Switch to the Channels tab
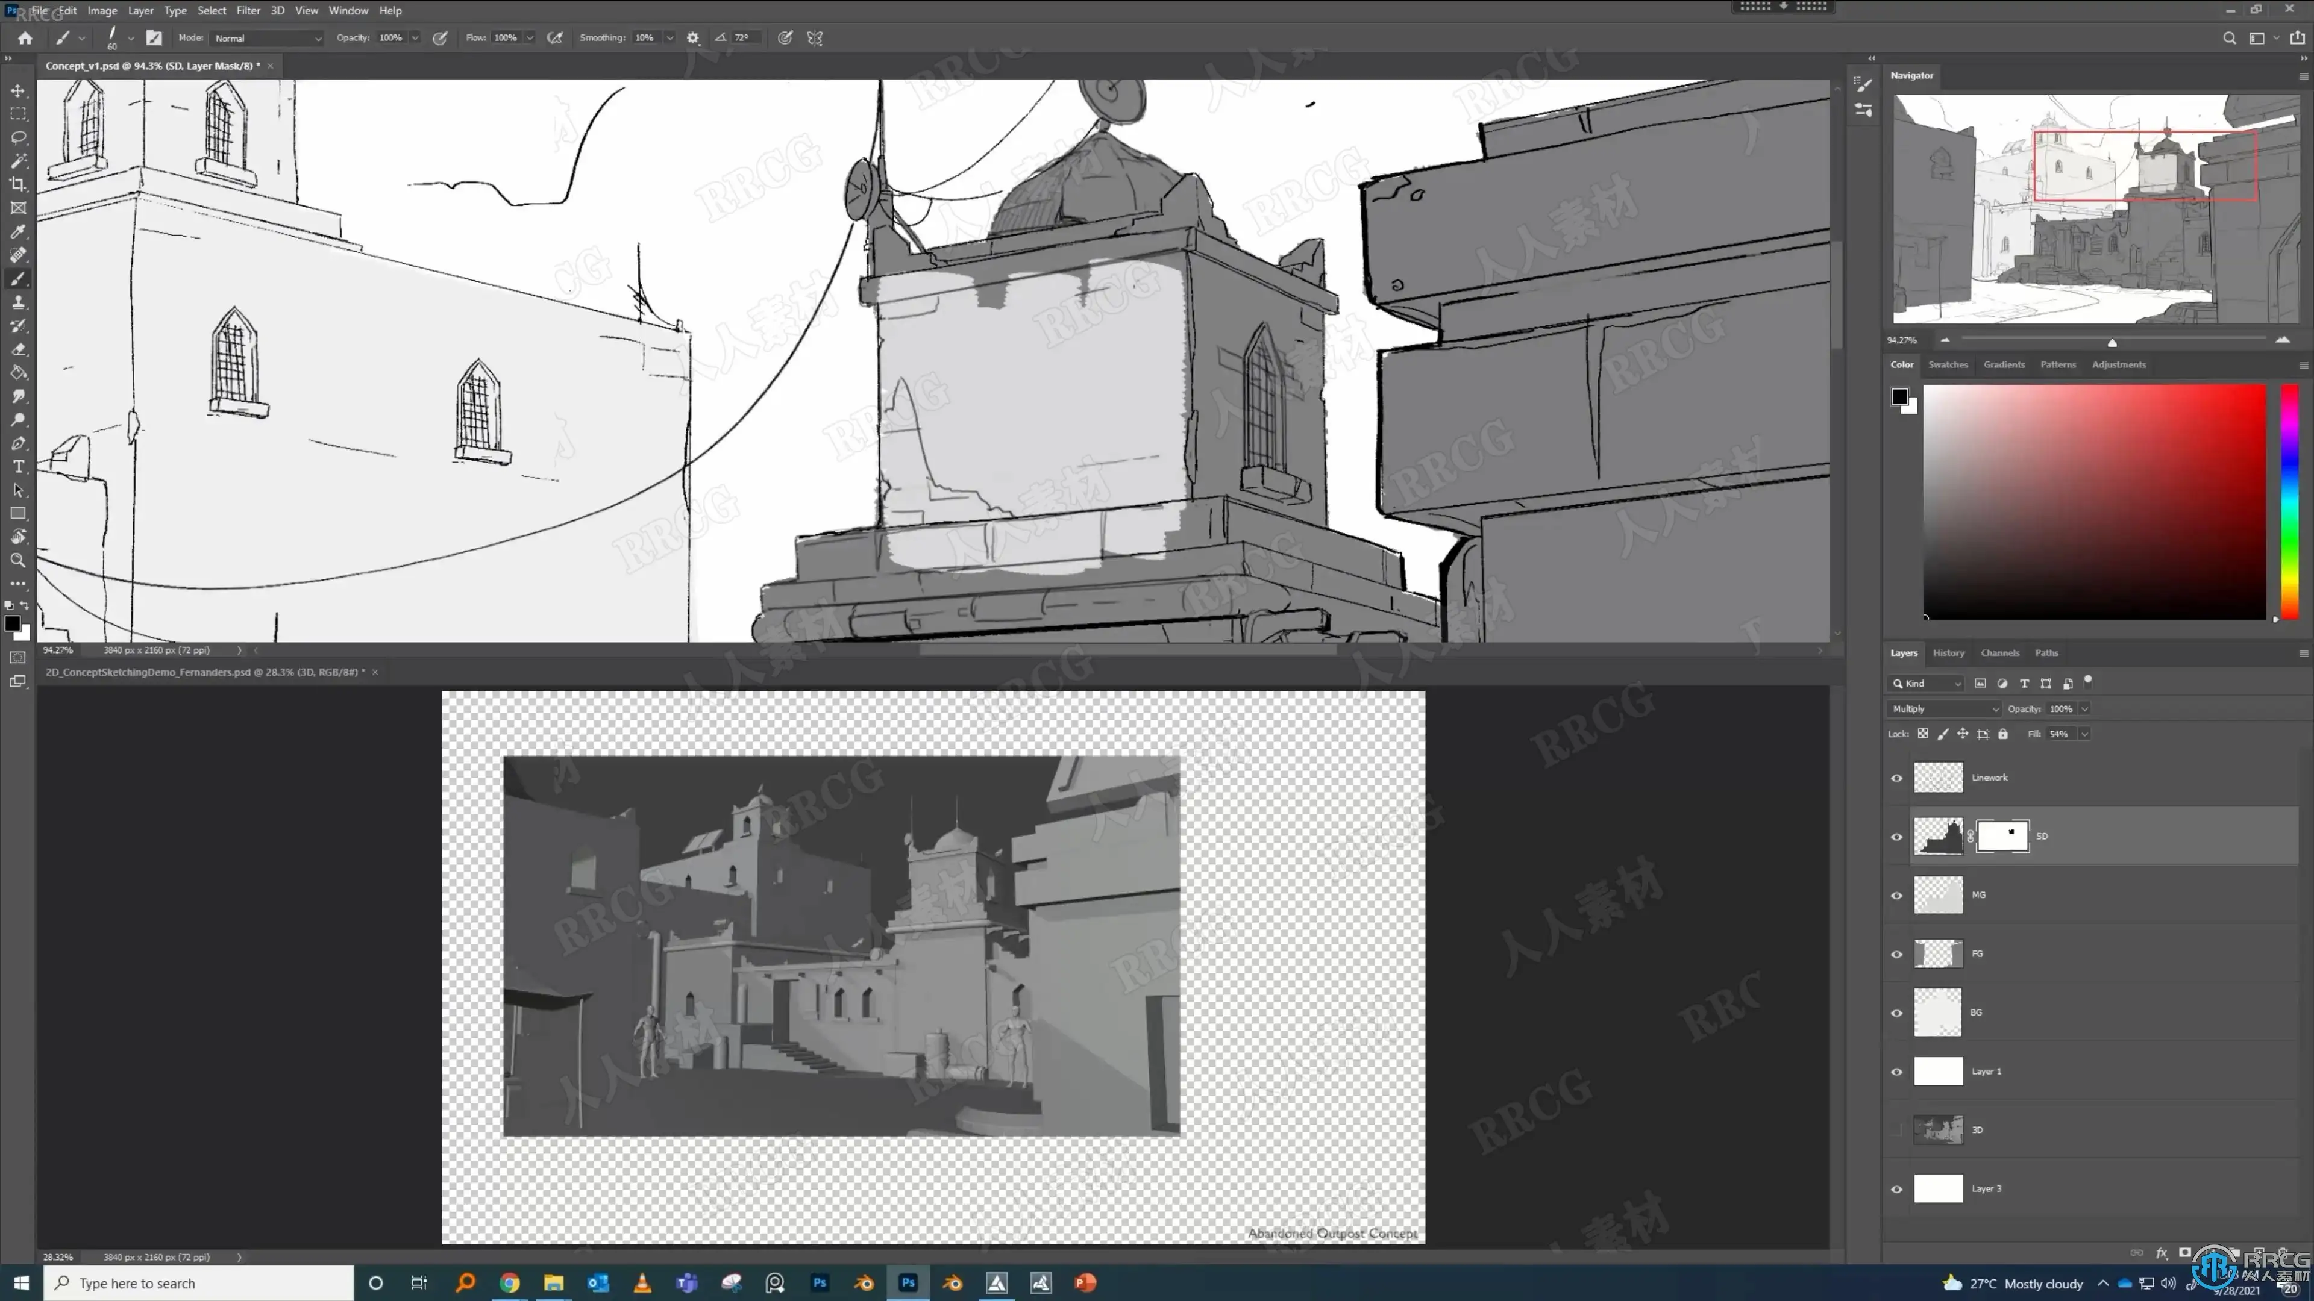 [x=1999, y=653]
